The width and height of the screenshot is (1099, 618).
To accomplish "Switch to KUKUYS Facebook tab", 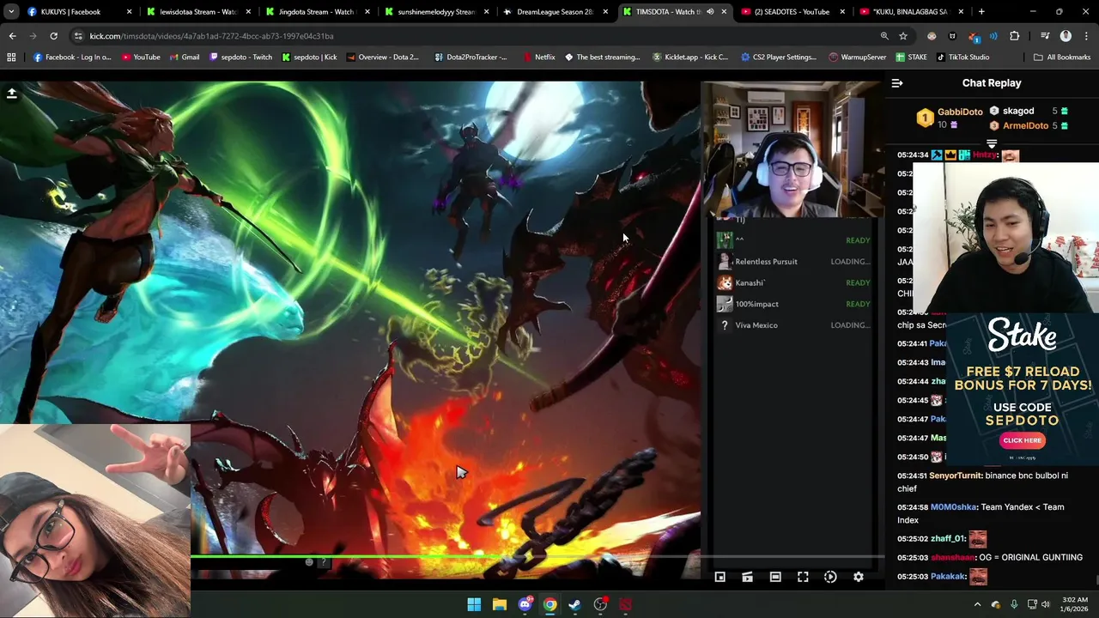I will click(x=80, y=12).
